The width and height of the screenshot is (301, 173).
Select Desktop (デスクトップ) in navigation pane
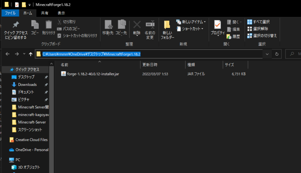point(26,77)
